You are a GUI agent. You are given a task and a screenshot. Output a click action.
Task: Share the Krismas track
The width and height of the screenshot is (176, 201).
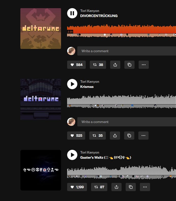point(115,136)
